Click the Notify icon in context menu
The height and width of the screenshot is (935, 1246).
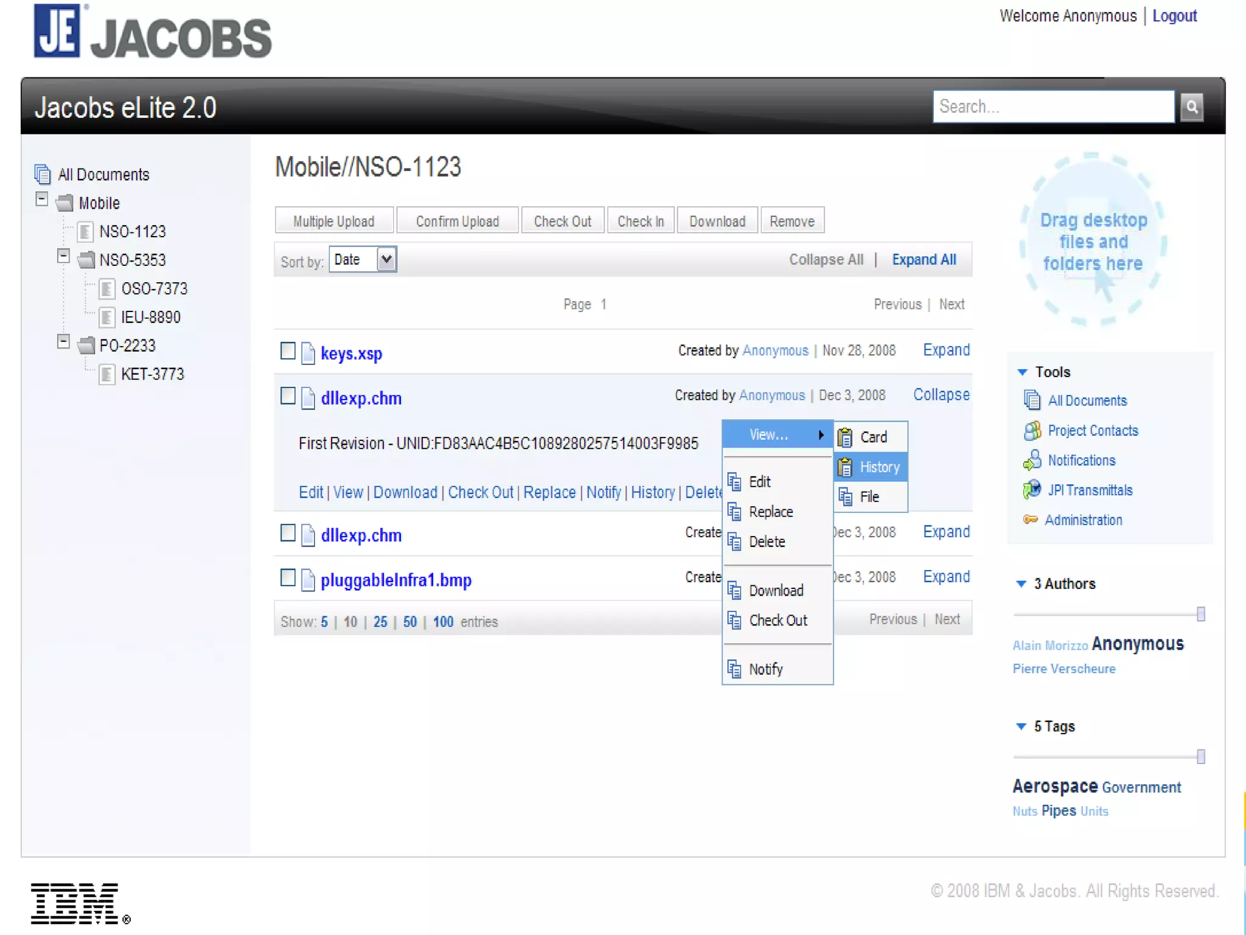click(734, 669)
